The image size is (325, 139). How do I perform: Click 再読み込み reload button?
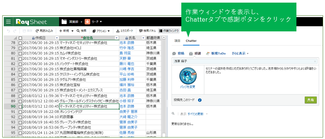pyautogui.click(x=44, y=31)
